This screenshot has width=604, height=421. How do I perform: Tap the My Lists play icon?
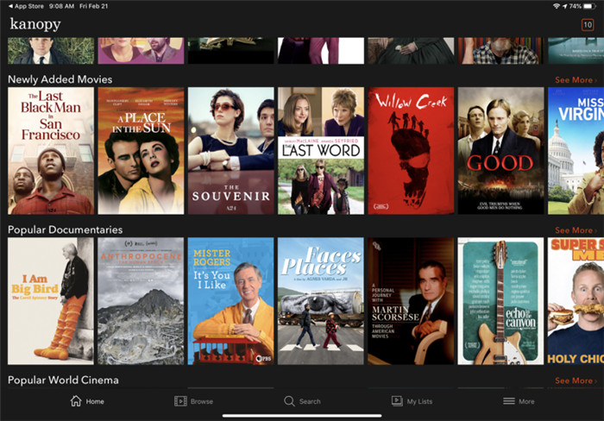click(397, 401)
